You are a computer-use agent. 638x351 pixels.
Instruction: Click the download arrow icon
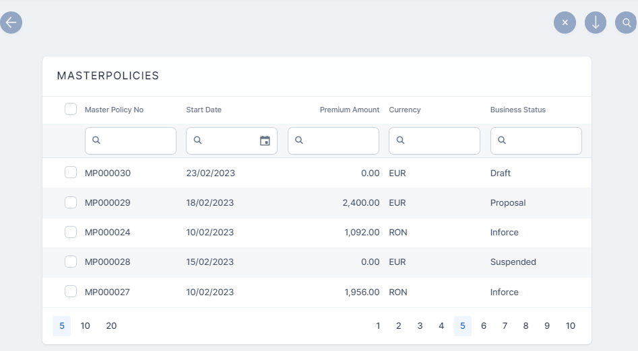click(596, 22)
